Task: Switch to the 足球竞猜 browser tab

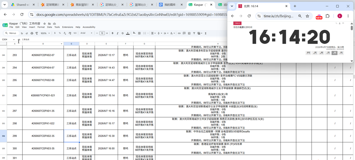Action: click(x=52, y=5)
